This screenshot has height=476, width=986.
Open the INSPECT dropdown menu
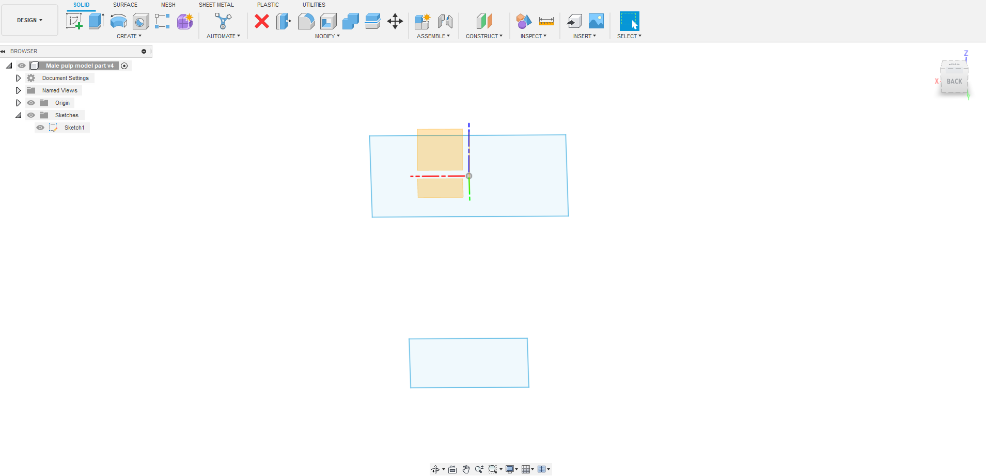click(x=534, y=36)
